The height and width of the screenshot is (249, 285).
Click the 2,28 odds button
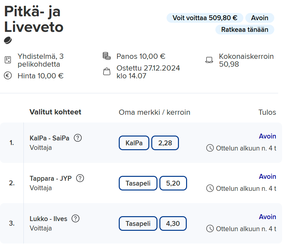[165, 143]
